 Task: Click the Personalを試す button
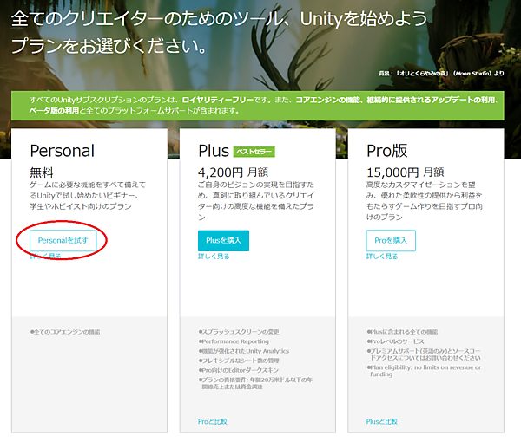(63, 240)
